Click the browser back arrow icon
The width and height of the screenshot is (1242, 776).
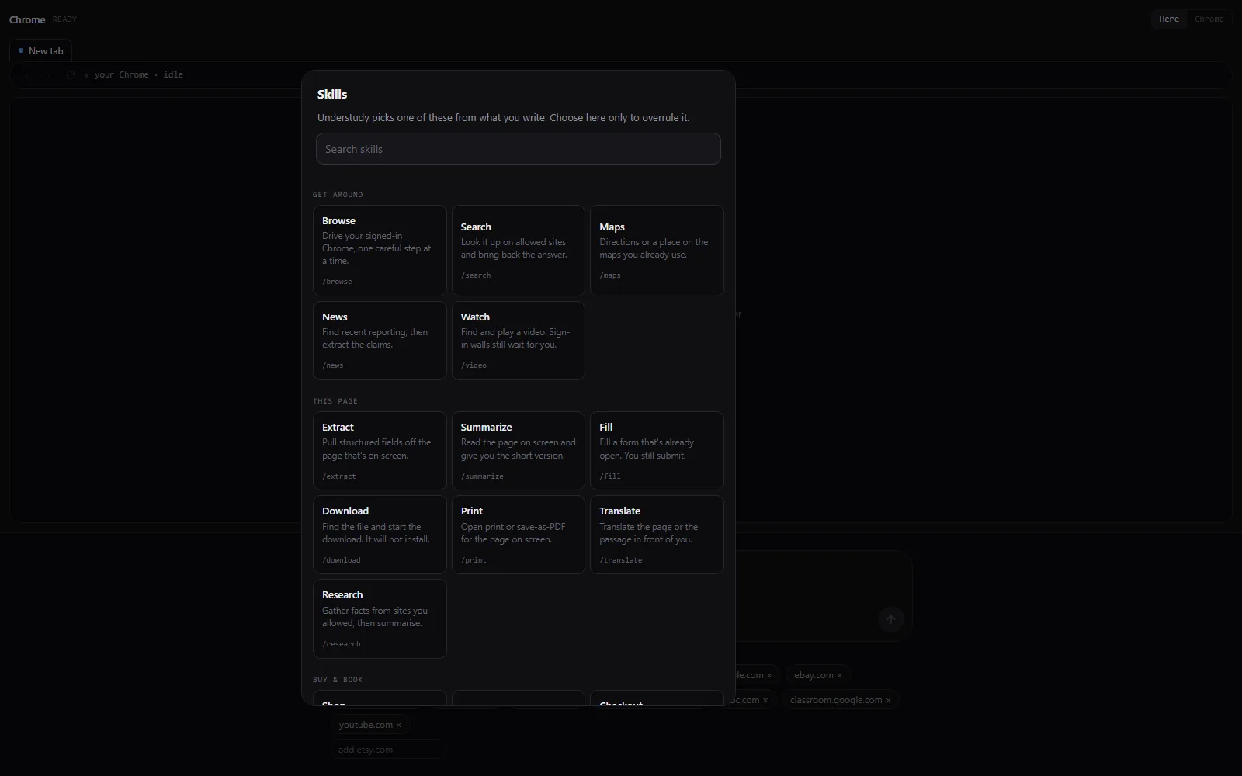27,75
